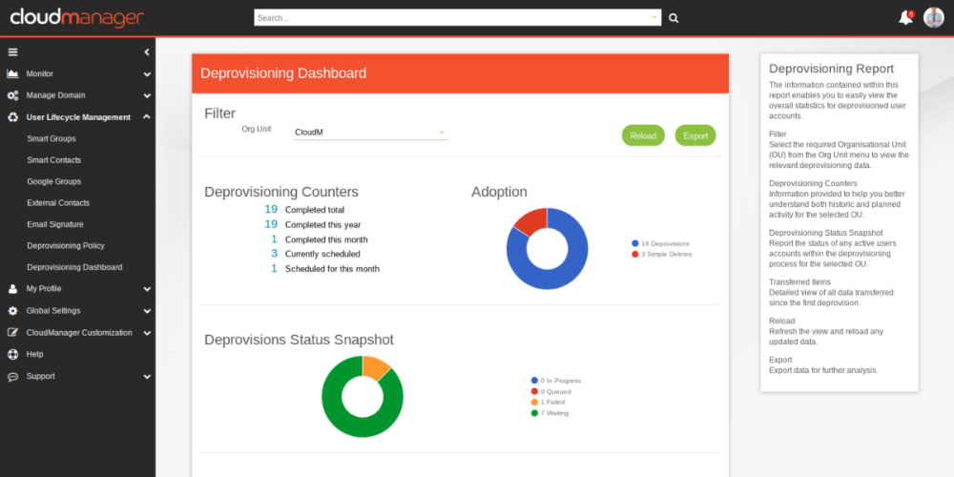This screenshot has width=954, height=477.
Task: Click the green Waiting legend swatch
Action: [534, 413]
